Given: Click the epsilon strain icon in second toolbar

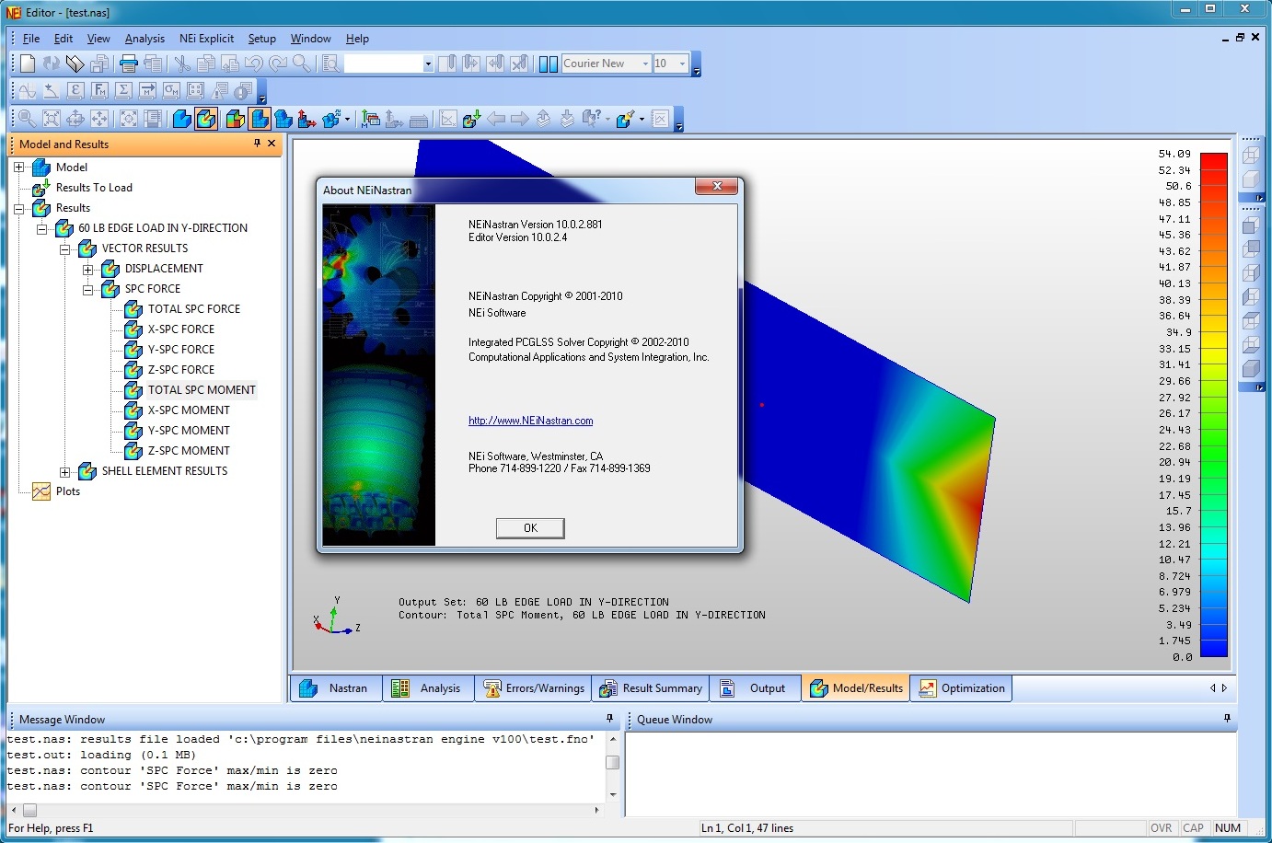Looking at the screenshot, I should pyautogui.click(x=75, y=90).
